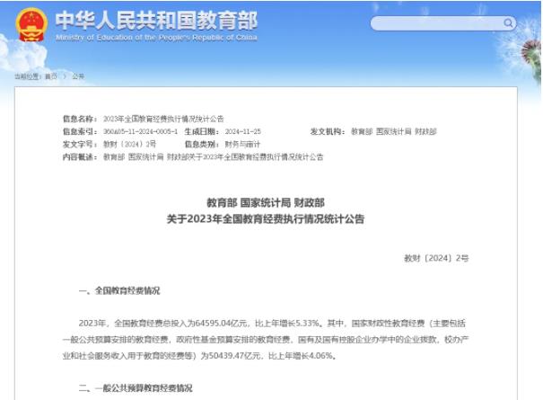This screenshot has width=543, height=400.
Task: Click section heading 一、全国教育经费情况
Action: tap(119, 290)
